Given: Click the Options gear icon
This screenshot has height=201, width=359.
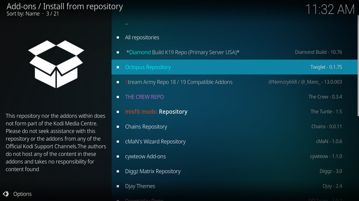Looking at the screenshot, I should (6, 194).
